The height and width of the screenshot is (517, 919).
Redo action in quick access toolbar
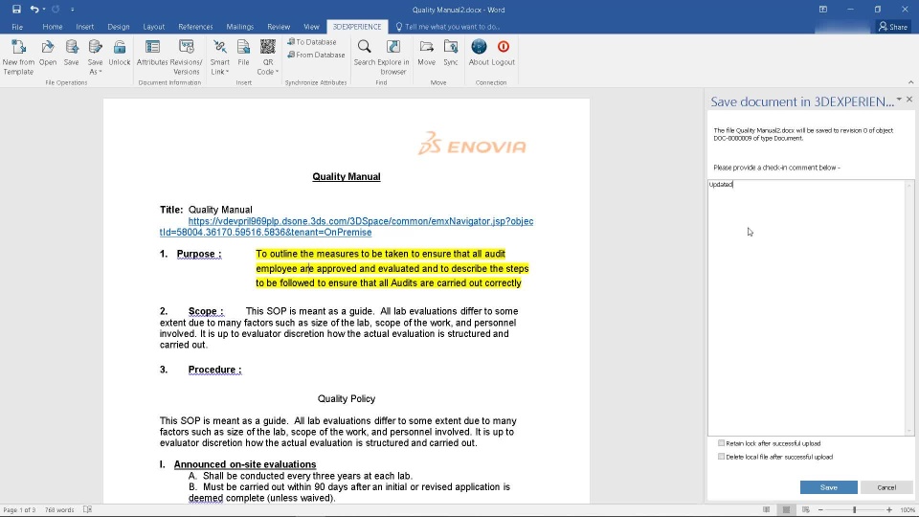point(56,9)
